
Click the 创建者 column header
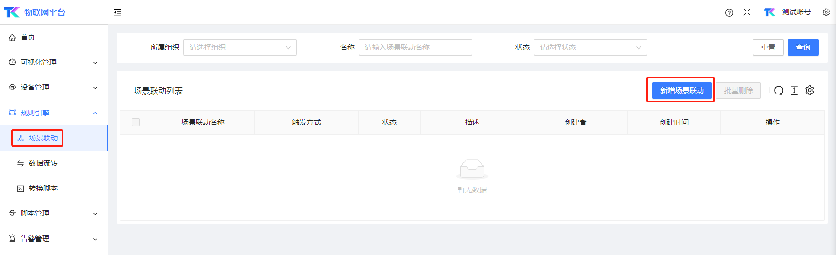click(575, 122)
